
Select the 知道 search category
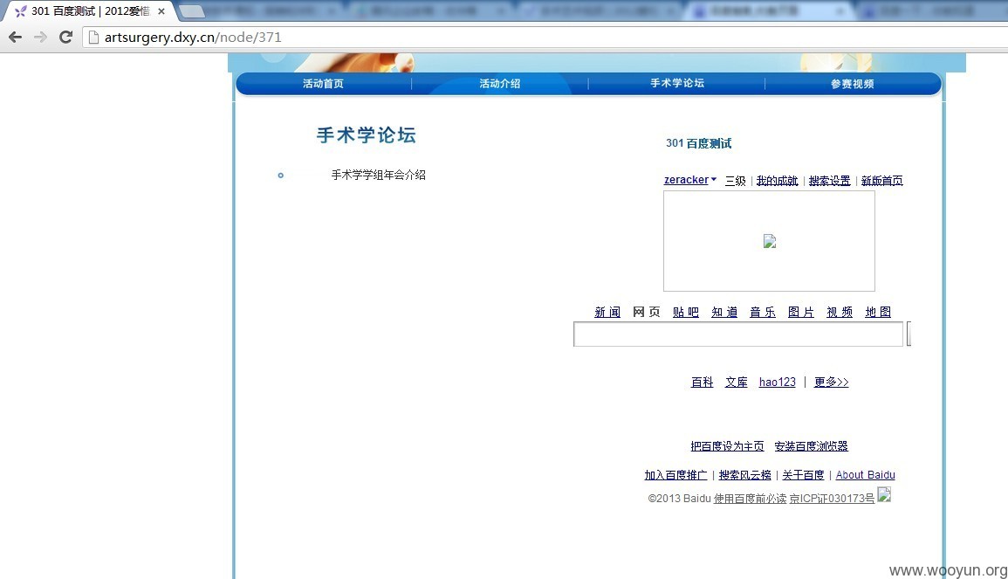tap(723, 312)
